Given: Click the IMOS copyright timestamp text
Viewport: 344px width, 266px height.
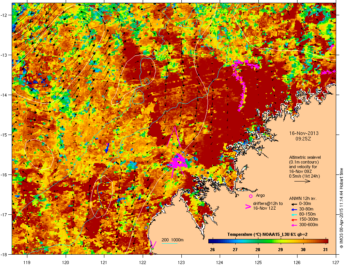Looking at the screenshot, I should tap(341, 208).
